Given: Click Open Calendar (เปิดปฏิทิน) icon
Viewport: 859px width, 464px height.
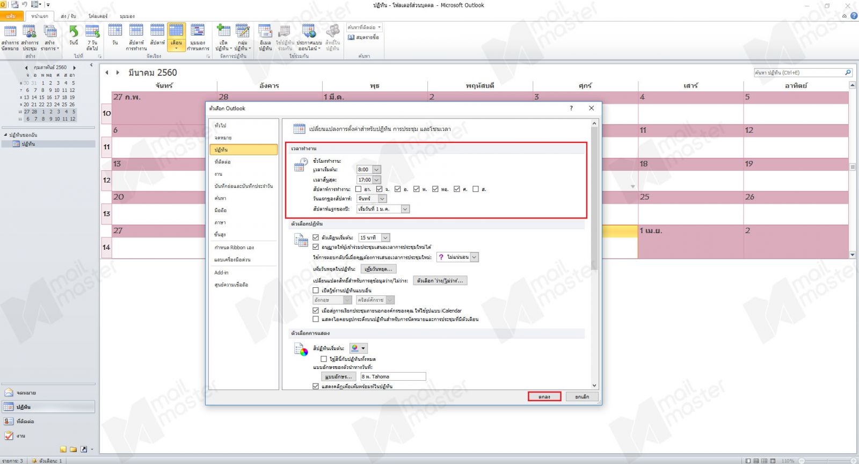Looking at the screenshot, I should click(x=223, y=37).
